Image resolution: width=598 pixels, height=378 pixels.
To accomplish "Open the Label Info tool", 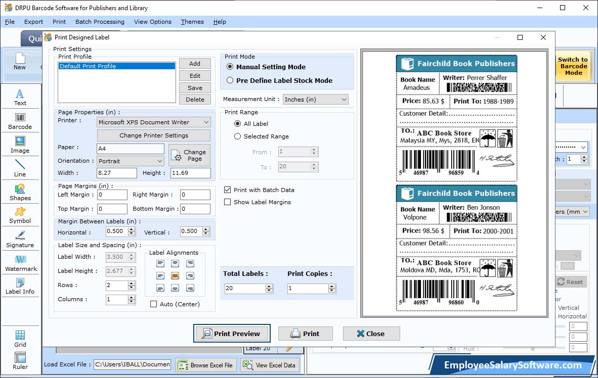I will click(x=20, y=286).
